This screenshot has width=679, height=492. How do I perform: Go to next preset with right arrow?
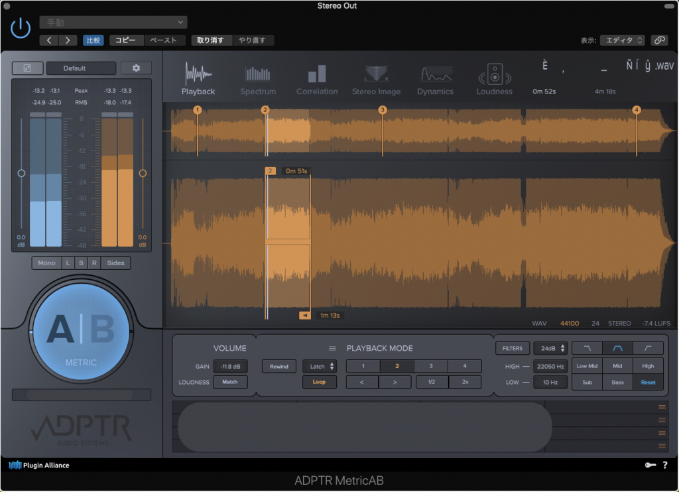68,40
